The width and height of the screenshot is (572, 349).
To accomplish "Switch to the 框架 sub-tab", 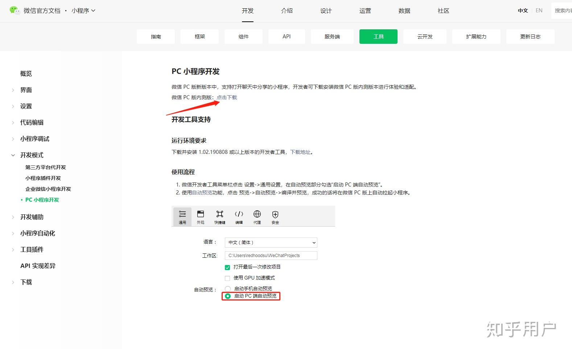I will coord(199,37).
